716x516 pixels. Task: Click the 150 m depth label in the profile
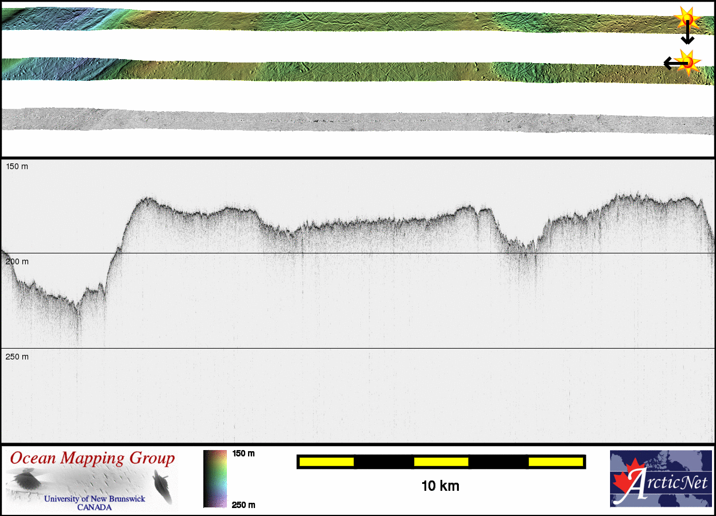17,166
